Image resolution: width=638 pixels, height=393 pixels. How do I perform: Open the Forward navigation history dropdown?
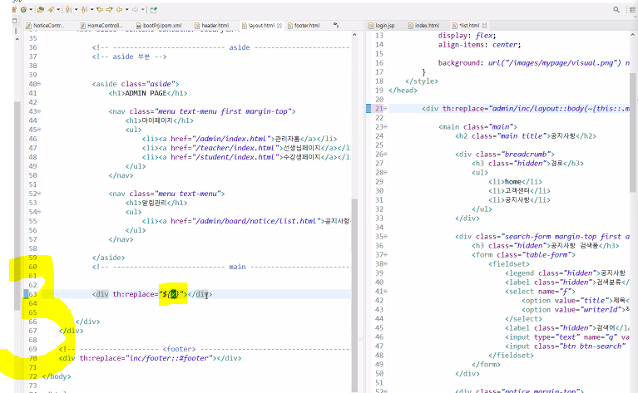[142, 9]
